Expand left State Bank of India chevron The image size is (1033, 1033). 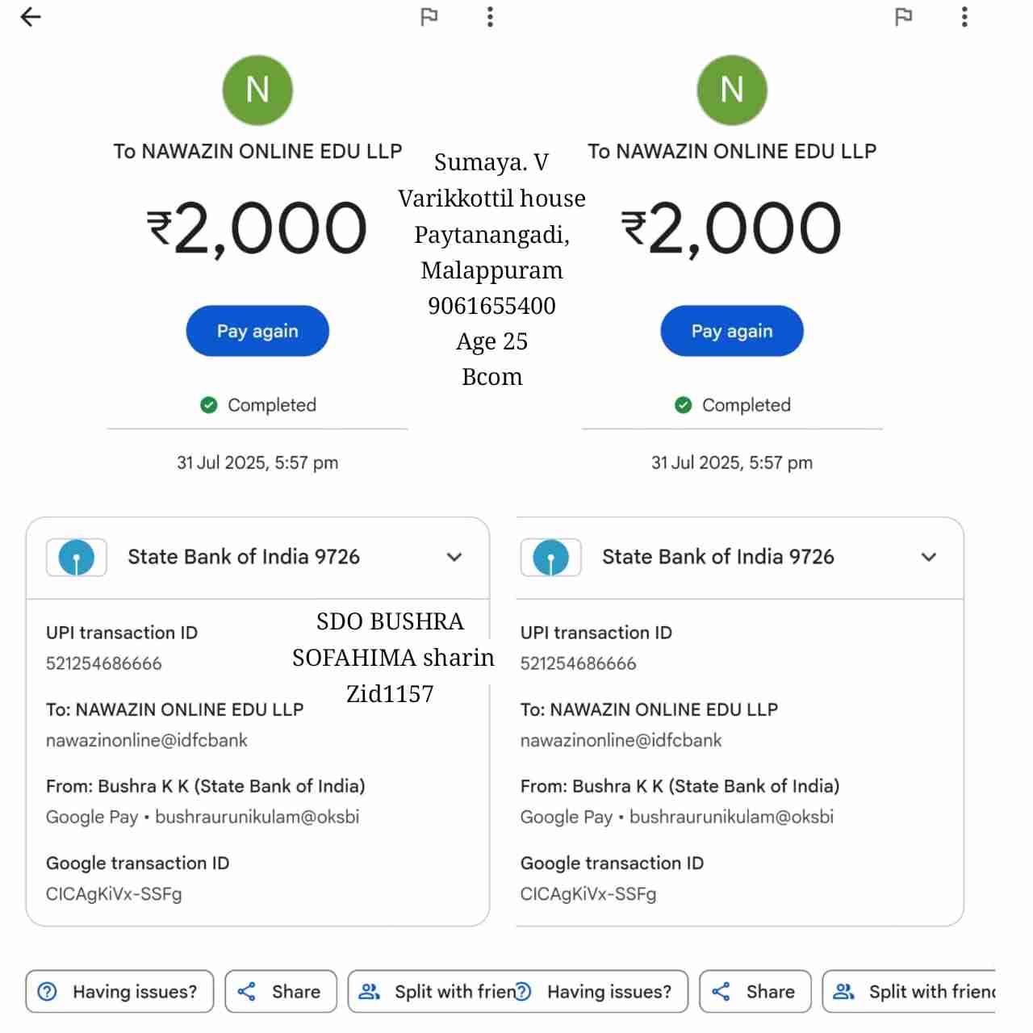pos(454,557)
